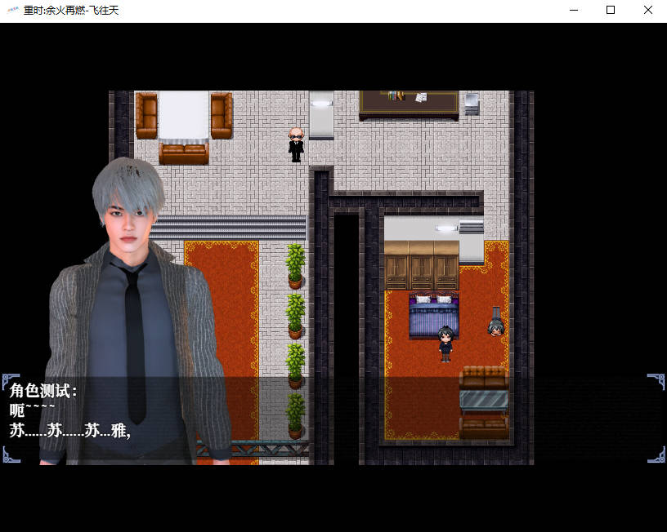Open the window menu via title bar icon
The width and height of the screenshot is (667, 532).
(x=12, y=11)
